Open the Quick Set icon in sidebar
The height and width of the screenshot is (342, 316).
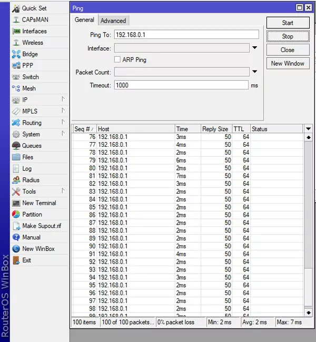pyautogui.click(x=16, y=8)
